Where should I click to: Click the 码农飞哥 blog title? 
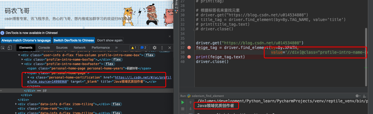coord(17,11)
